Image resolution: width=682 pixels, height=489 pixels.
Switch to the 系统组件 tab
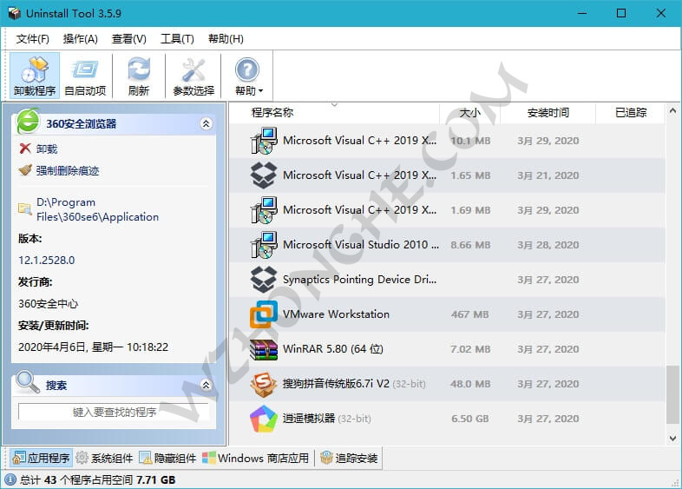click(x=104, y=458)
